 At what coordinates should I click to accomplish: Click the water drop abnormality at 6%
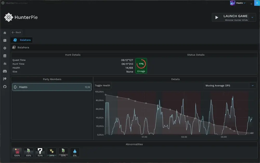75,152
